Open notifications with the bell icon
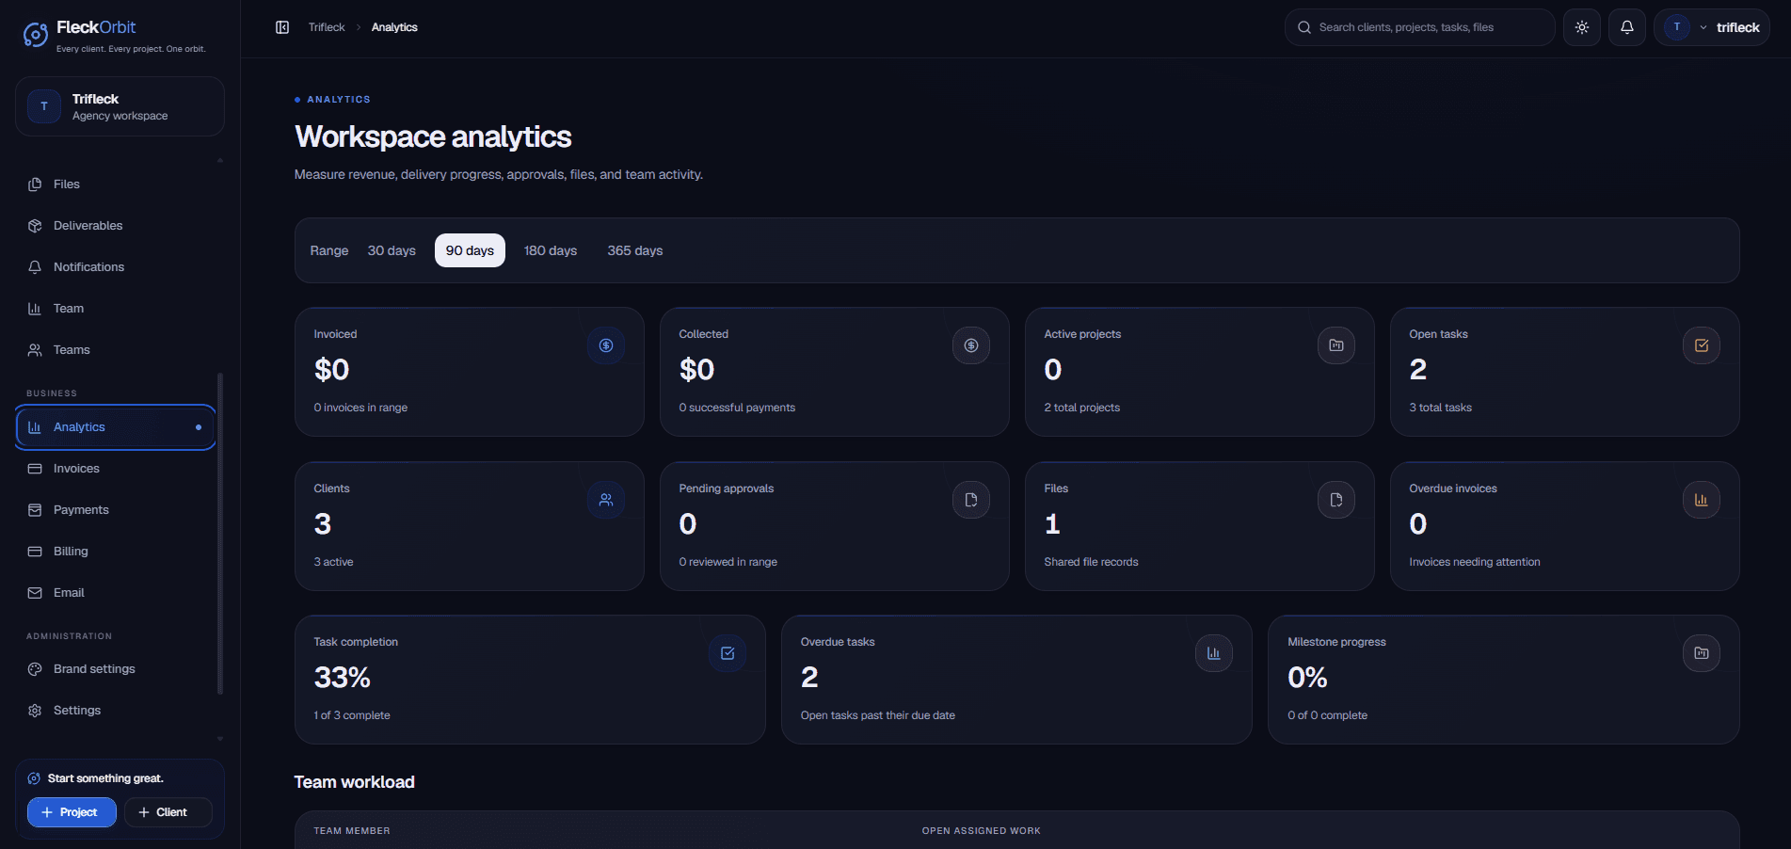 click(x=1627, y=27)
